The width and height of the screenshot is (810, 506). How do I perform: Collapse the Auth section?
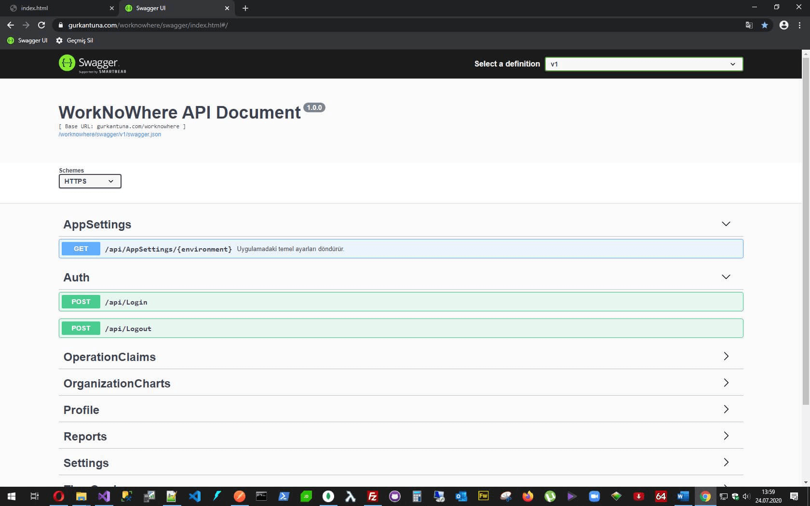coord(726,277)
